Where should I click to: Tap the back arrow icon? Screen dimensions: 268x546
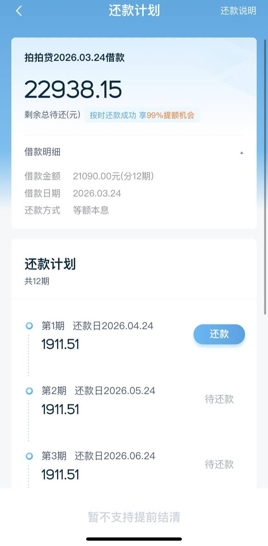pyautogui.click(x=19, y=11)
